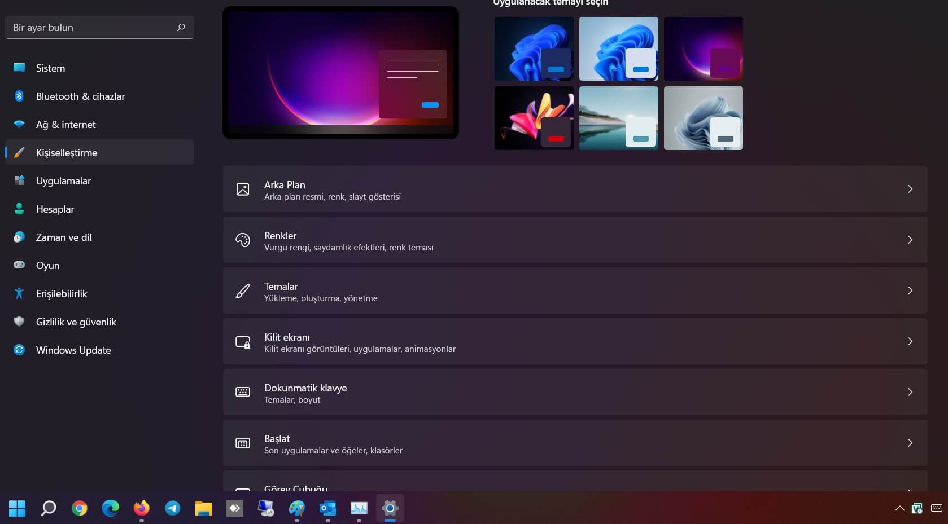Choose the colorful flower dark theme
This screenshot has height=524, width=948.
click(534, 118)
